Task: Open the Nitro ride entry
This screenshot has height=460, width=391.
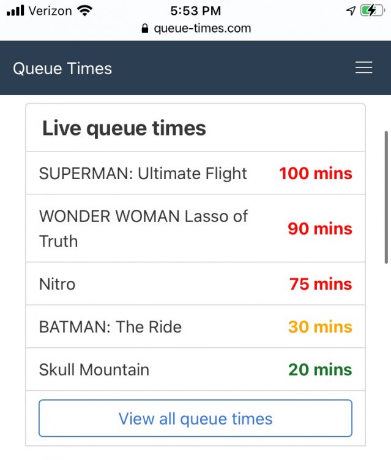Action: click(x=58, y=284)
